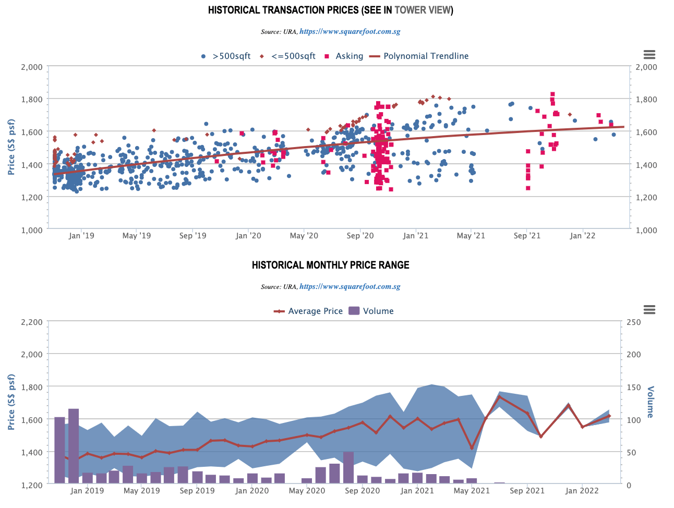Click the pink Asking legend square marker
The image size is (674, 508).
327,56
